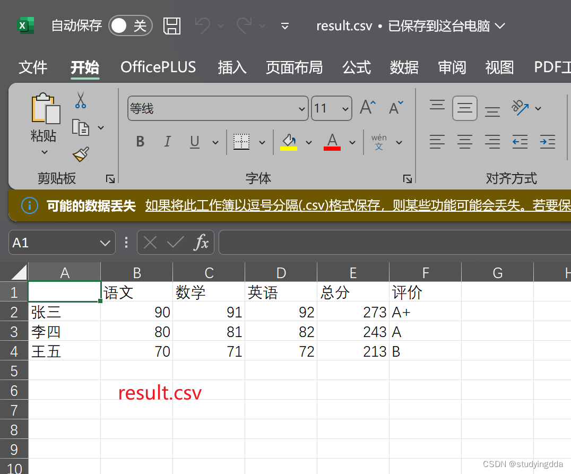Apply cell borders with the borders icon
The height and width of the screenshot is (474, 571).
coord(241,142)
